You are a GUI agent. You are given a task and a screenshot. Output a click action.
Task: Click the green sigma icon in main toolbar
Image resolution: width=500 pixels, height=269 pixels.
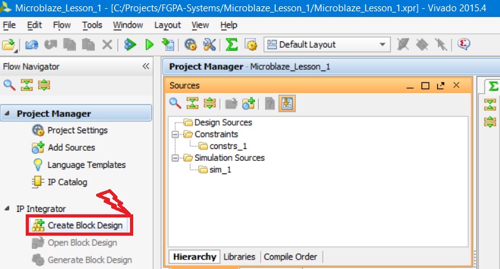(232, 45)
